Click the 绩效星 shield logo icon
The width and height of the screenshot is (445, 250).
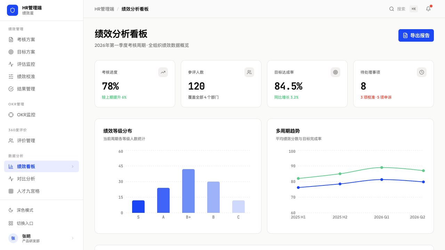click(13, 10)
